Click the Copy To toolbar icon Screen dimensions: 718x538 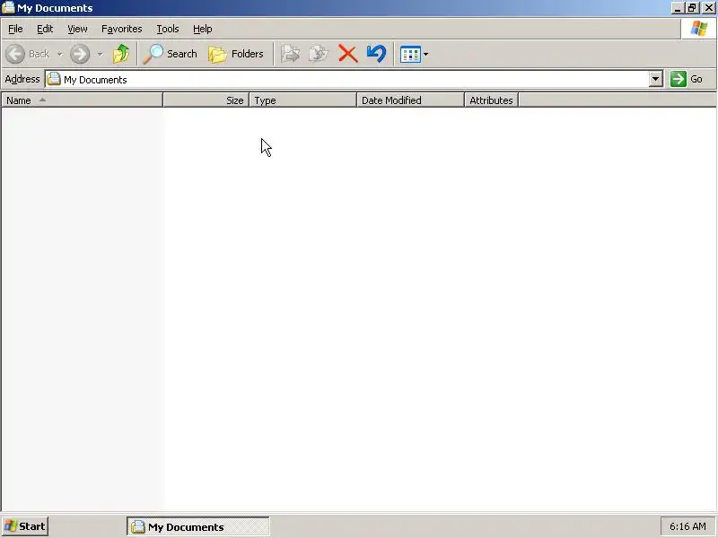point(319,54)
